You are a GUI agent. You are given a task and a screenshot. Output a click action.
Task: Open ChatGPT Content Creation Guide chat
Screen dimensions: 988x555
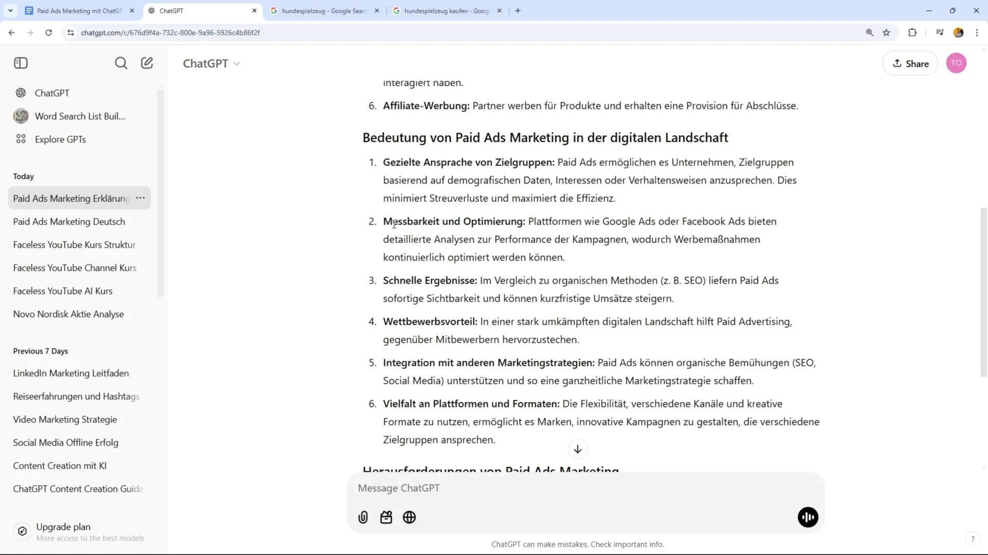point(79,489)
